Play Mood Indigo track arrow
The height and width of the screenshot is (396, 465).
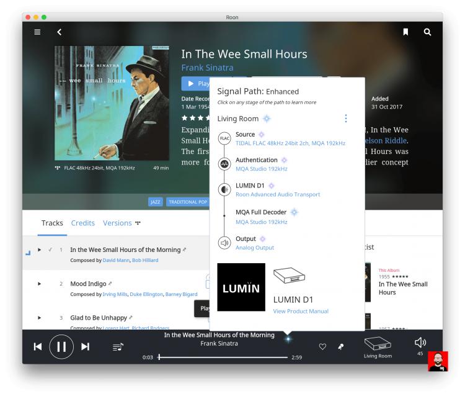click(39, 284)
